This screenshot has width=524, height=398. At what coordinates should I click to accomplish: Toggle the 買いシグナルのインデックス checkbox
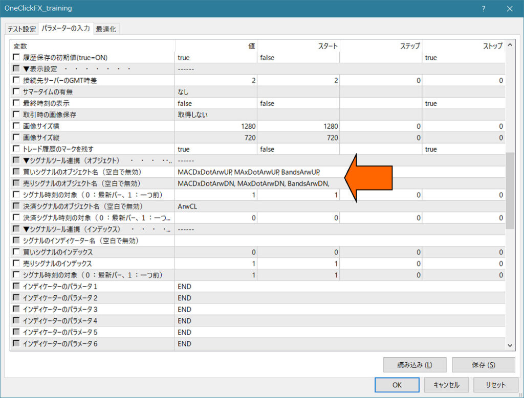(16, 252)
